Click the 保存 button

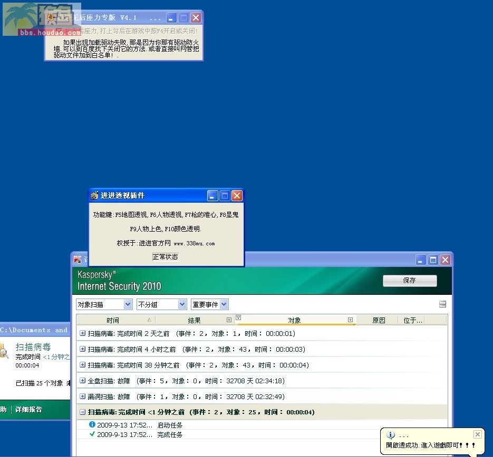(410, 281)
